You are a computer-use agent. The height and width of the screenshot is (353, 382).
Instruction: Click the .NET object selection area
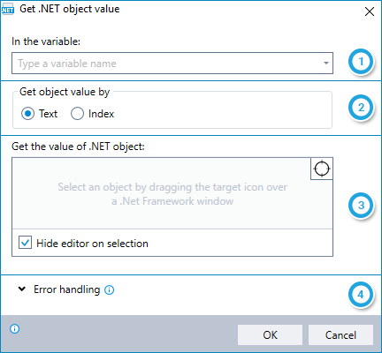coord(172,193)
